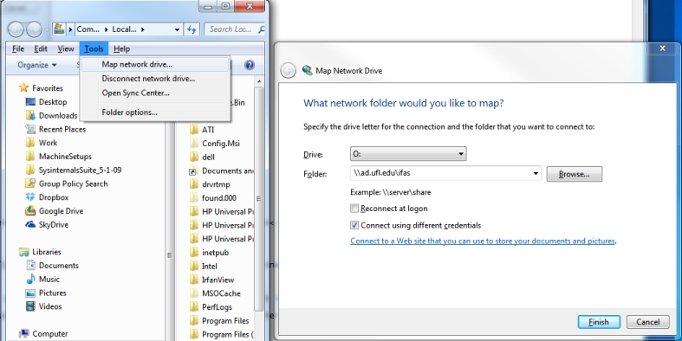Screen dimensions: 682x341
Task: Click the Pictures library icon
Action: coord(30,293)
